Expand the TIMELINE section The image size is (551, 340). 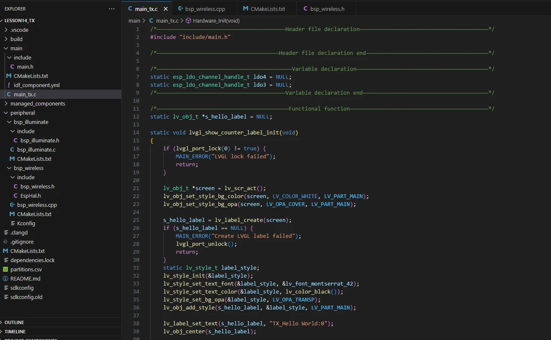15,332
